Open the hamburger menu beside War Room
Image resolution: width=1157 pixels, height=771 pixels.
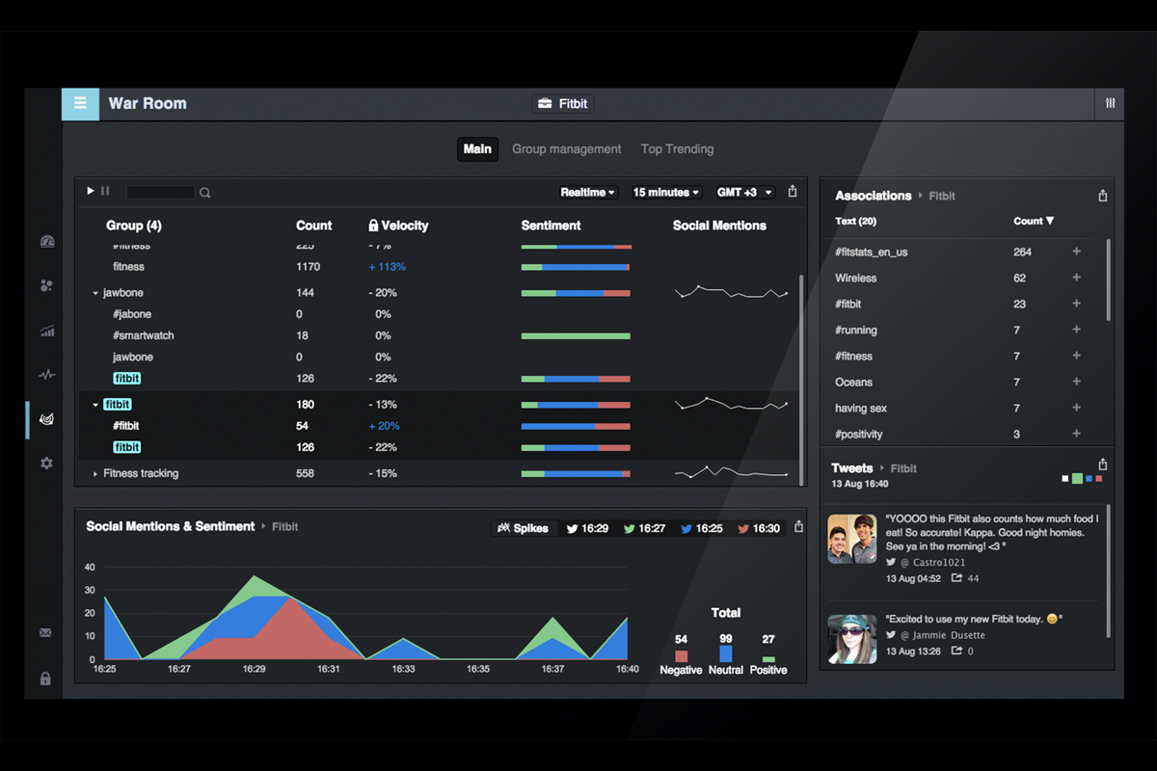[x=80, y=104]
